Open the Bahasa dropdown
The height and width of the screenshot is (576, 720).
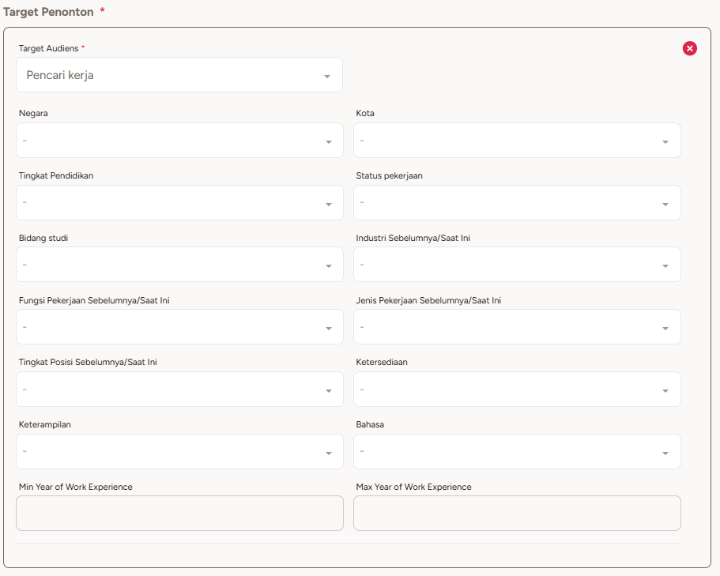[516, 452]
